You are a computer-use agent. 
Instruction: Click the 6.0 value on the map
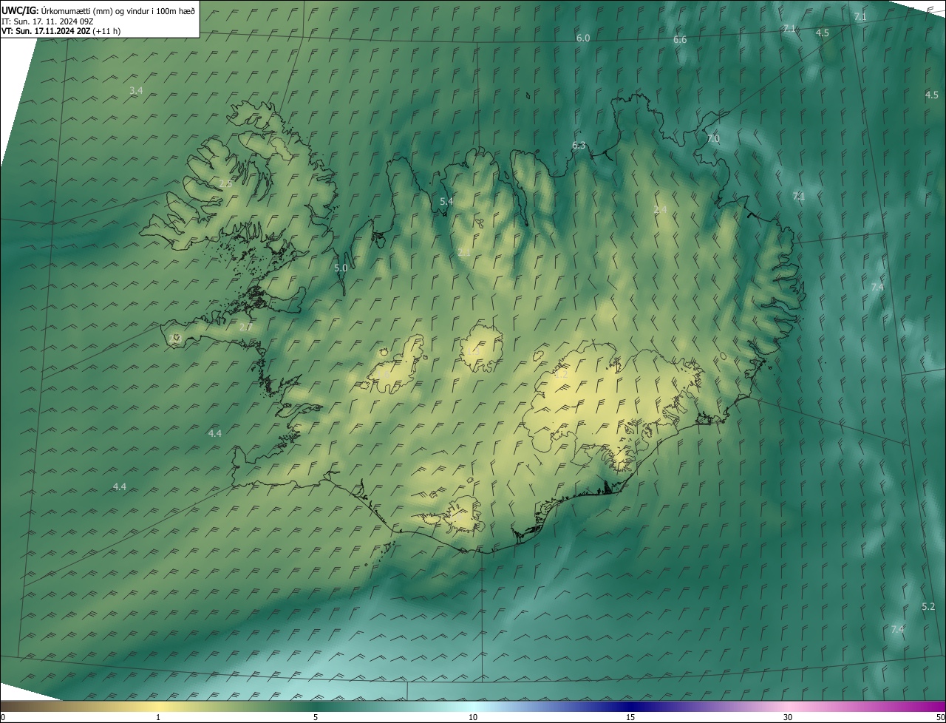click(583, 38)
